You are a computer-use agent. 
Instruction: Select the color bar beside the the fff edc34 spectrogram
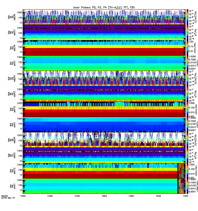pos(187,140)
